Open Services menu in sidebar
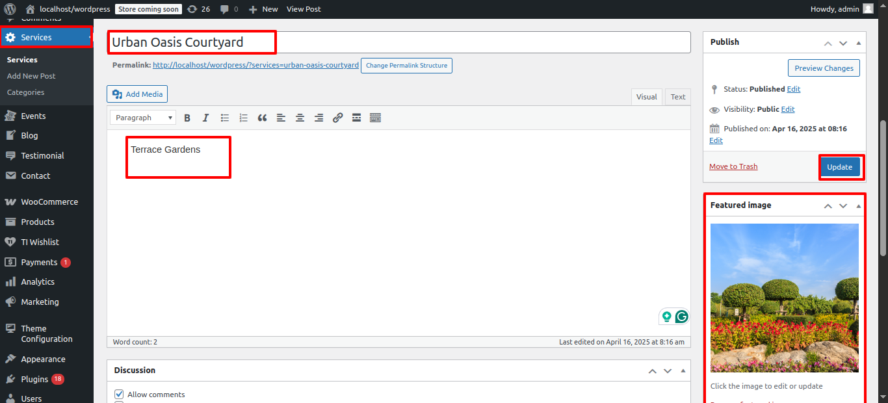Viewport: 888px width, 403px height. coord(47,37)
